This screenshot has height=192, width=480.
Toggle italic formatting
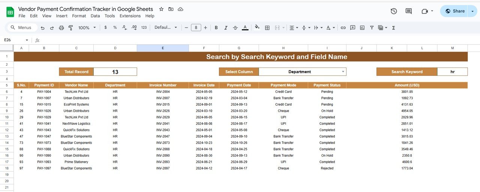point(226,28)
